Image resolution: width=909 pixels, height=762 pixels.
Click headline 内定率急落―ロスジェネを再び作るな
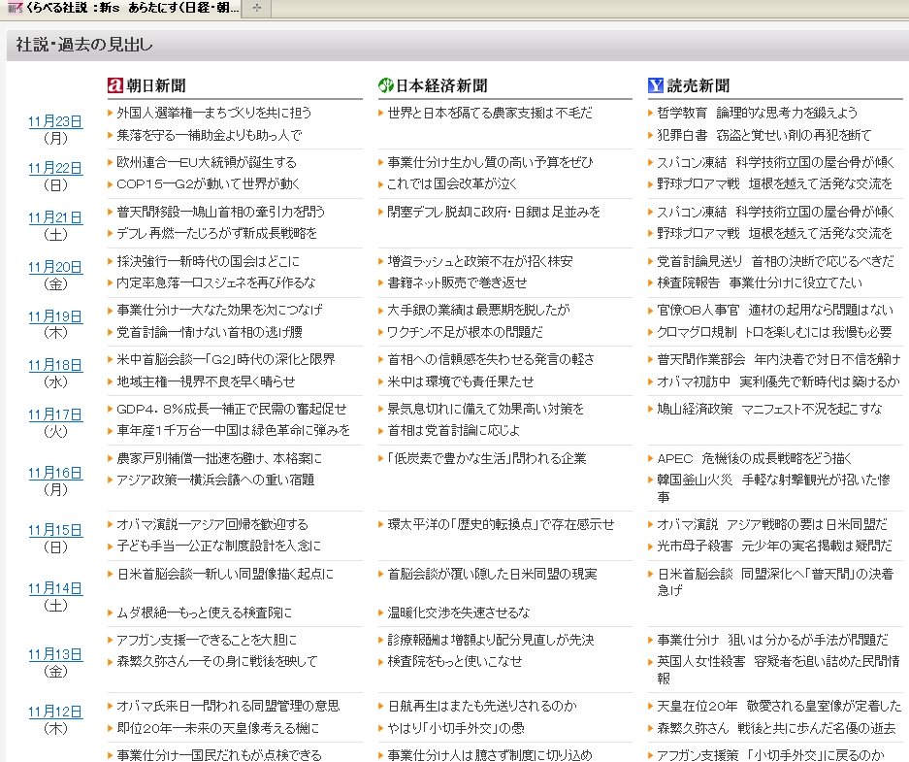[x=215, y=282]
